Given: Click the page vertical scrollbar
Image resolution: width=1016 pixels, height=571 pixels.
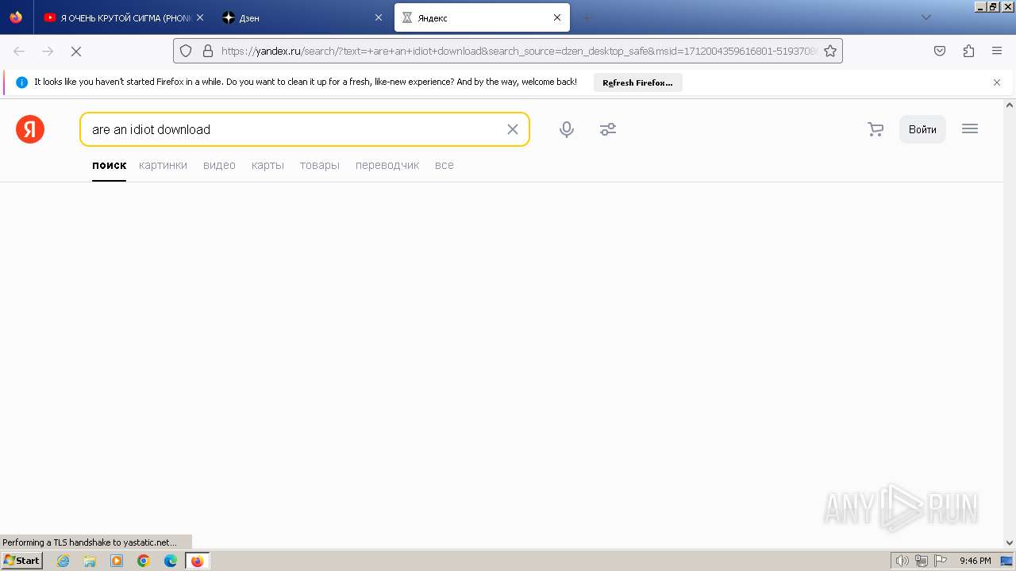Looking at the screenshot, I should click(x=1010, y=324).
